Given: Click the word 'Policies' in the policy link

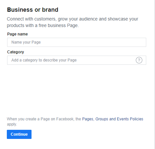Looking at the screenshot, I should (x=136, y=119).
